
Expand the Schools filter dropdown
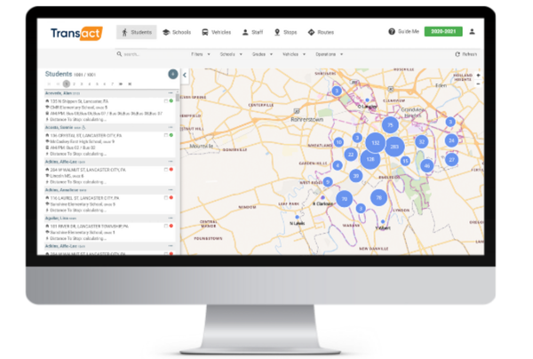click(231, 54)
